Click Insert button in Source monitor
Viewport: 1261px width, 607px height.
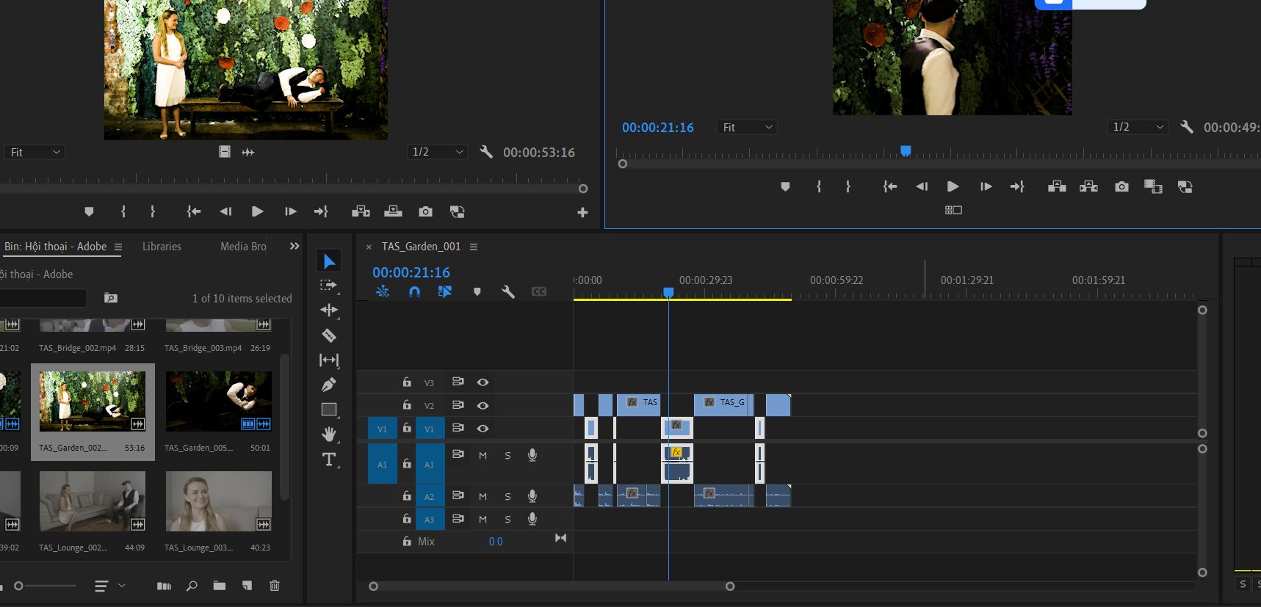pos(361,211)
